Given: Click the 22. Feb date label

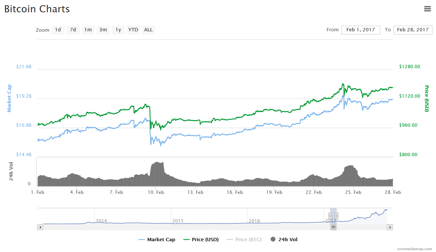Looking at the screenshot, I should pyautogui.click(x=314, y=192).
